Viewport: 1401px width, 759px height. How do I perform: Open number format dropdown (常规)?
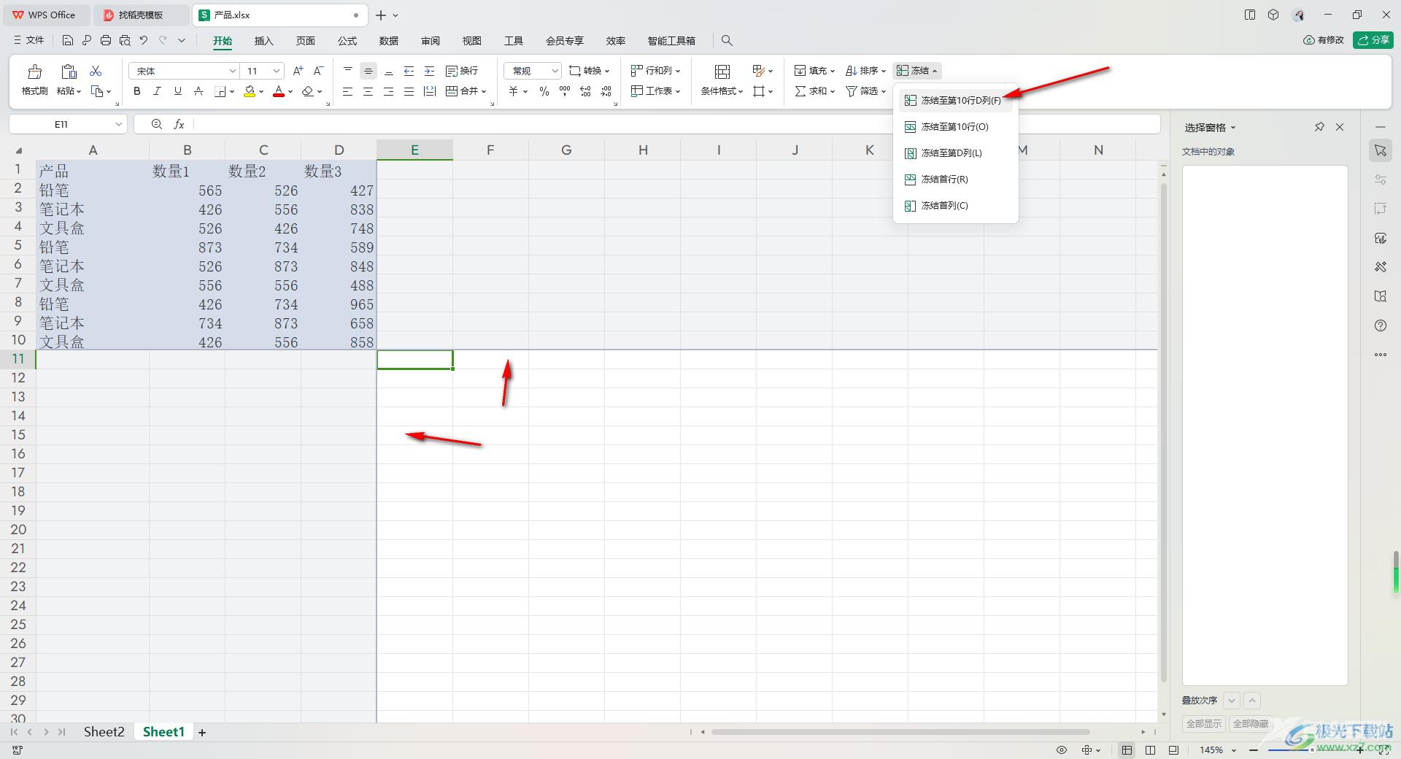point(555,71)
